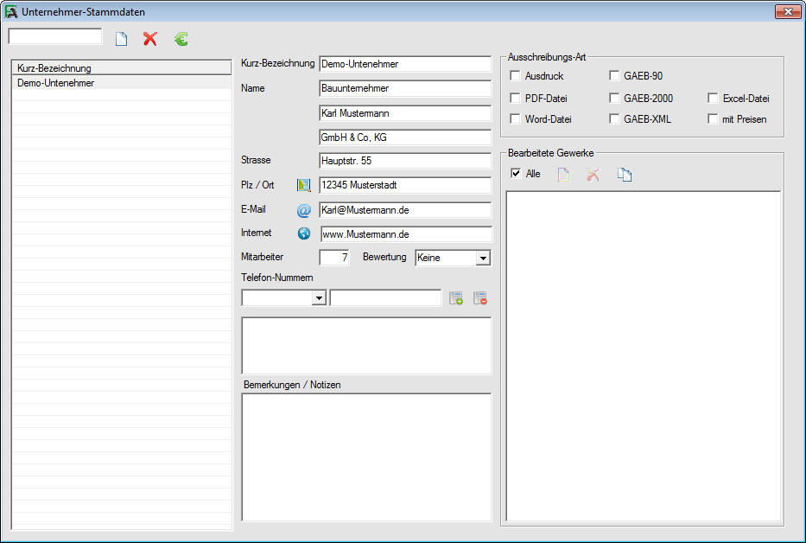Check the Word-Datei option
The width and height of the screenshot is (806, 543).
coord(515,119)
